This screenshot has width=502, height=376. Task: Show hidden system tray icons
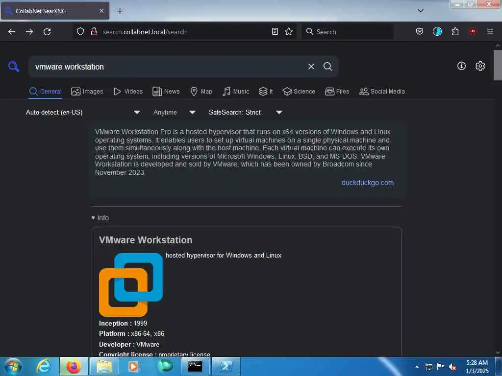tap(417, 367)
